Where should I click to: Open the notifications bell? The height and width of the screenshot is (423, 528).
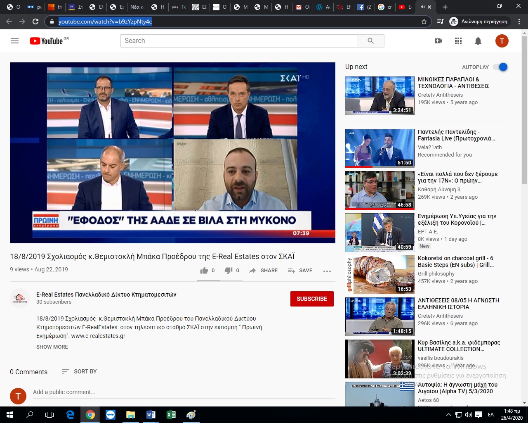click(x=478, y=41)
